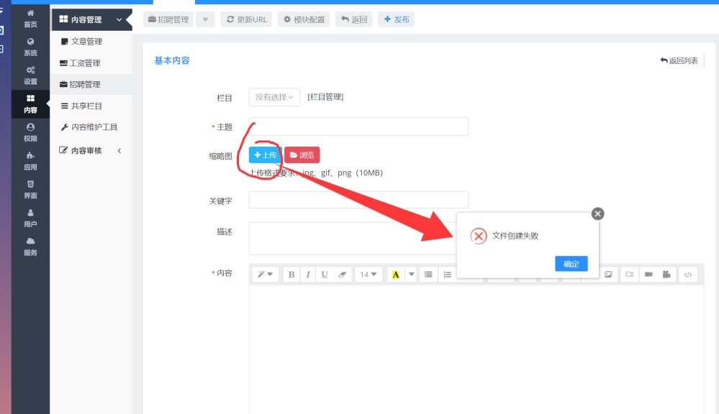Open the 首页 home sidebar icon
Viewport: 719px width, 414px height.
(x=30, y=19)
